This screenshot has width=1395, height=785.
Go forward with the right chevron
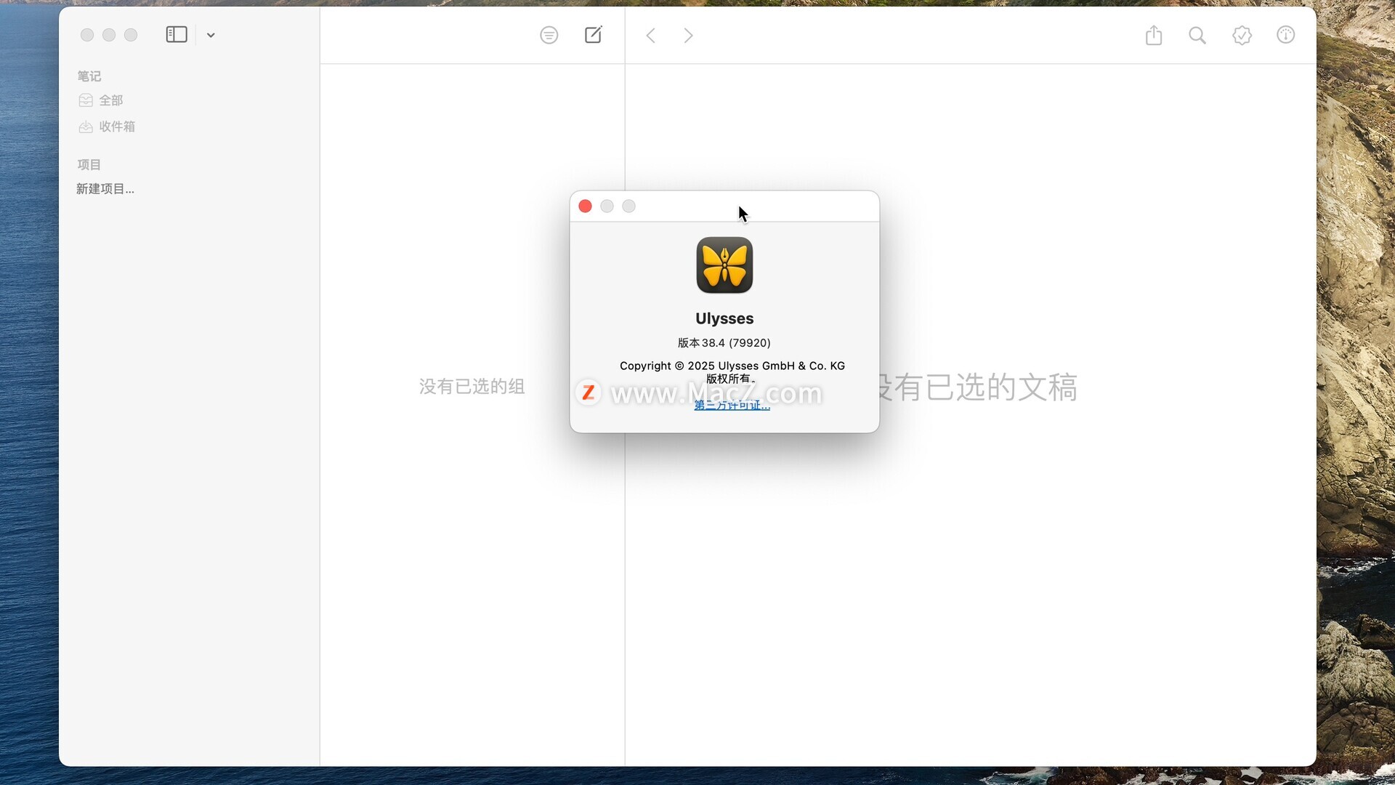click(x=688, y=35)
